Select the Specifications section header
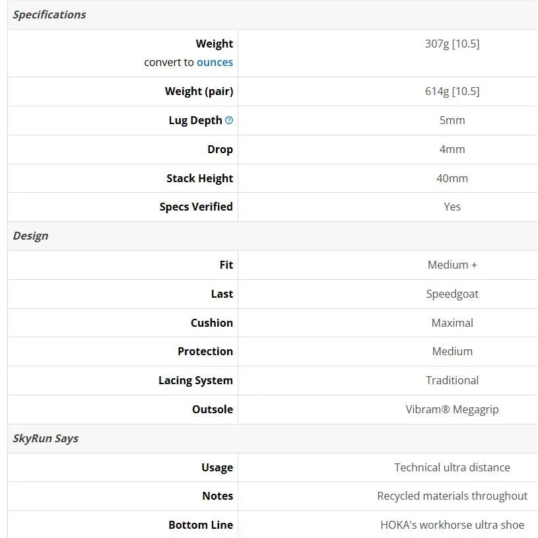 coord(50,15)
